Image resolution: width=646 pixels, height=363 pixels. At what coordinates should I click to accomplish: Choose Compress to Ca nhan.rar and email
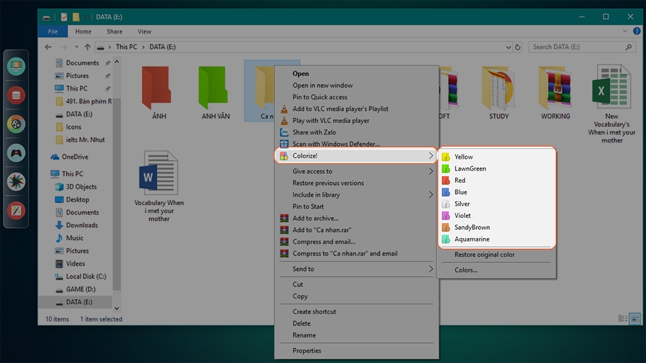(345, 253)
